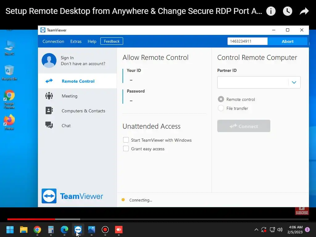Open Meeting via the people icon
Image resolution: width=316 pixels, height=237 pixels.
tap(49, 96)
